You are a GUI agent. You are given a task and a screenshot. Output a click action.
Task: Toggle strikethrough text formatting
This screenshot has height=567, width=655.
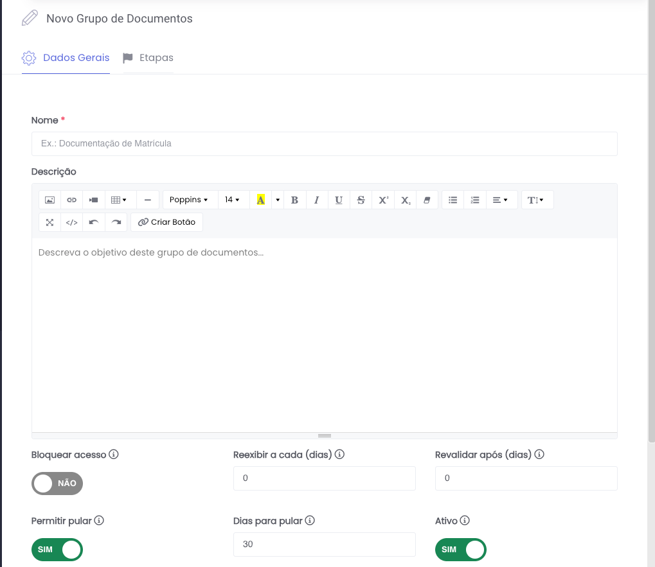click(361, 200)
